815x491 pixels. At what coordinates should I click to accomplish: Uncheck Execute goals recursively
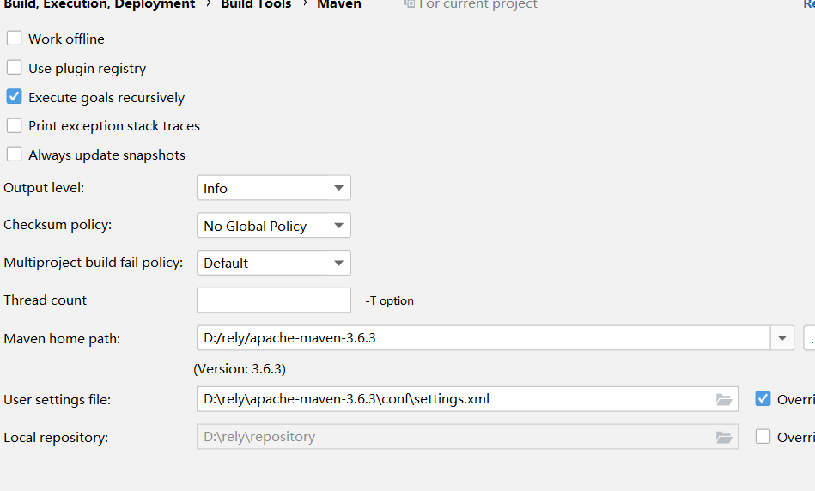[x=14, y=97]
